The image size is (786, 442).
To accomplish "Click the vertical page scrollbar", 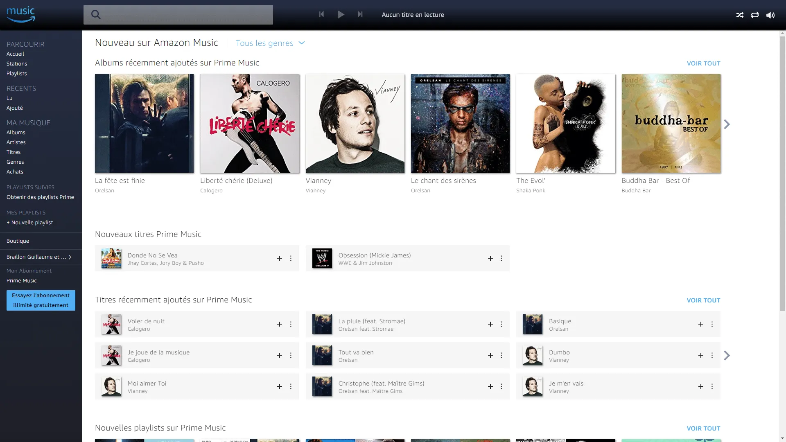I will coord(782,174).
